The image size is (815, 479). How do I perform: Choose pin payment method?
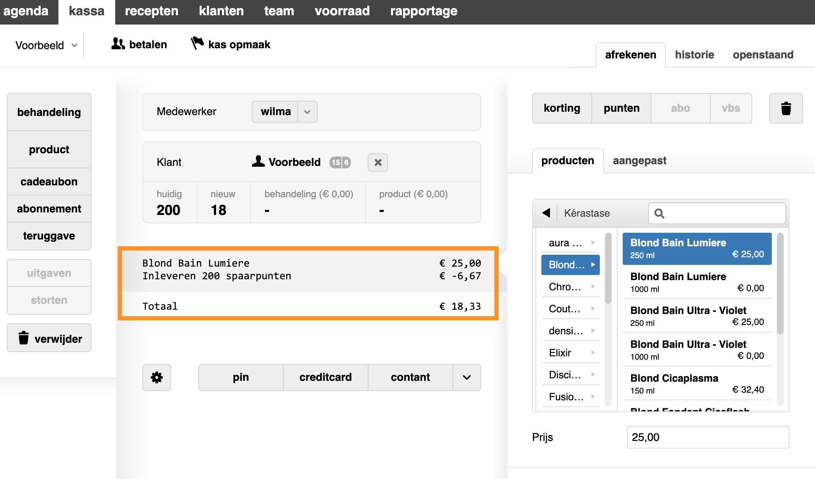[241, 377]
